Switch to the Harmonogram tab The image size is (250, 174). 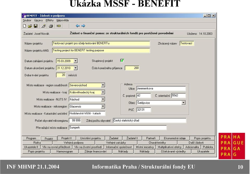pyautogui.click(x=65, y=151)
